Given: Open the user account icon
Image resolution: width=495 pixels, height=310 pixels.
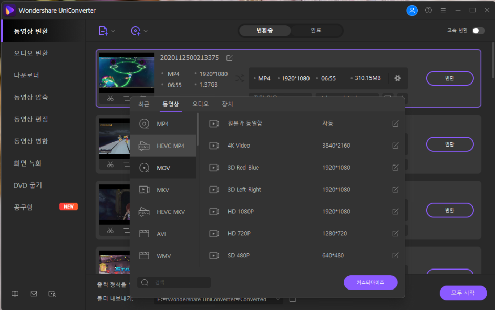Looking at the screenshot, I should pyautogui.click(x=412, y=10).
